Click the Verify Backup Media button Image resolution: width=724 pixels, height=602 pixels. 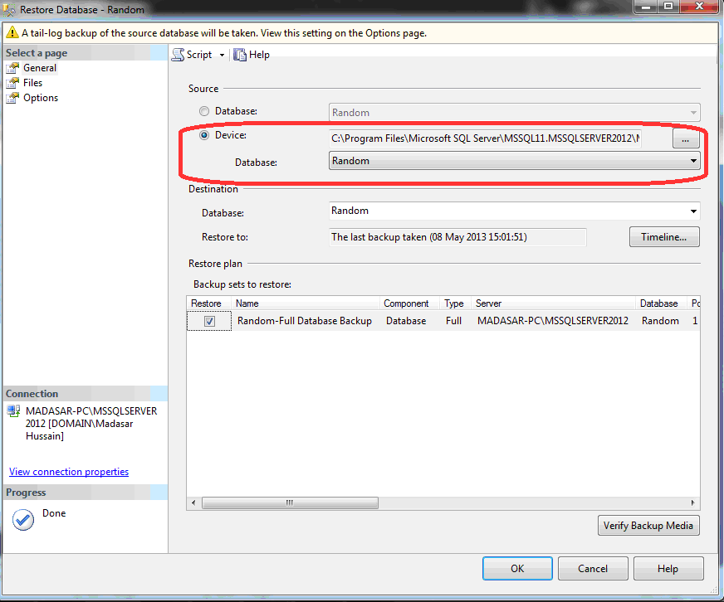click(648, 526)
